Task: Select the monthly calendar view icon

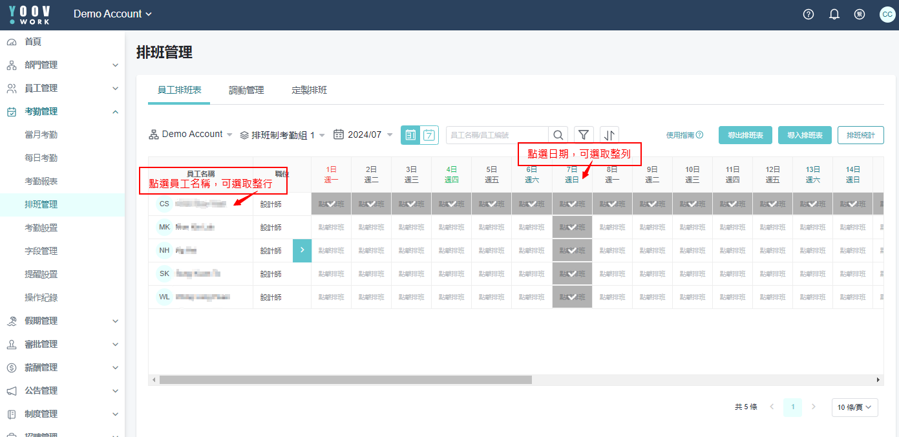Action: (x=410, y=135)
